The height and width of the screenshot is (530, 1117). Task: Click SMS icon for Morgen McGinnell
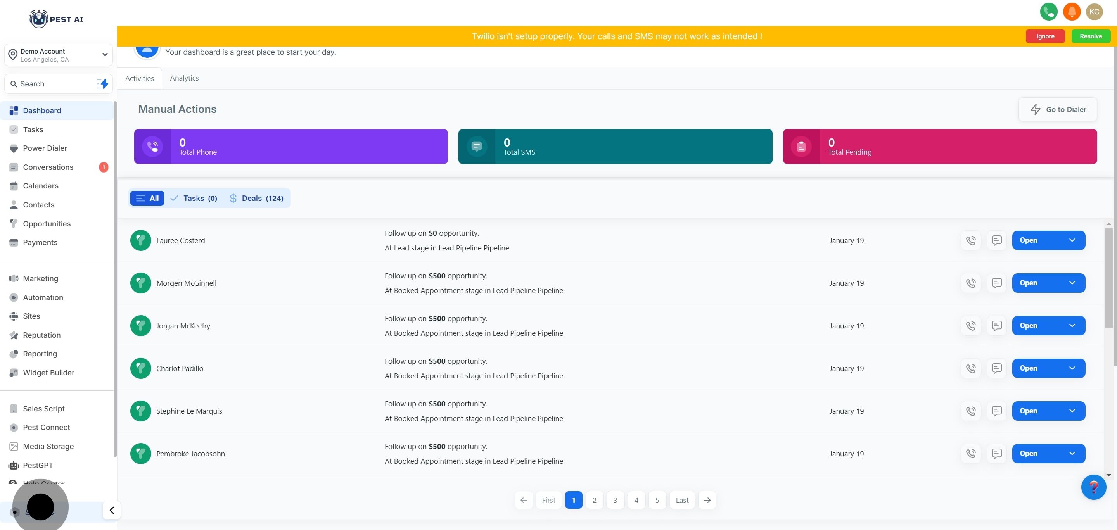coord(996,283)
